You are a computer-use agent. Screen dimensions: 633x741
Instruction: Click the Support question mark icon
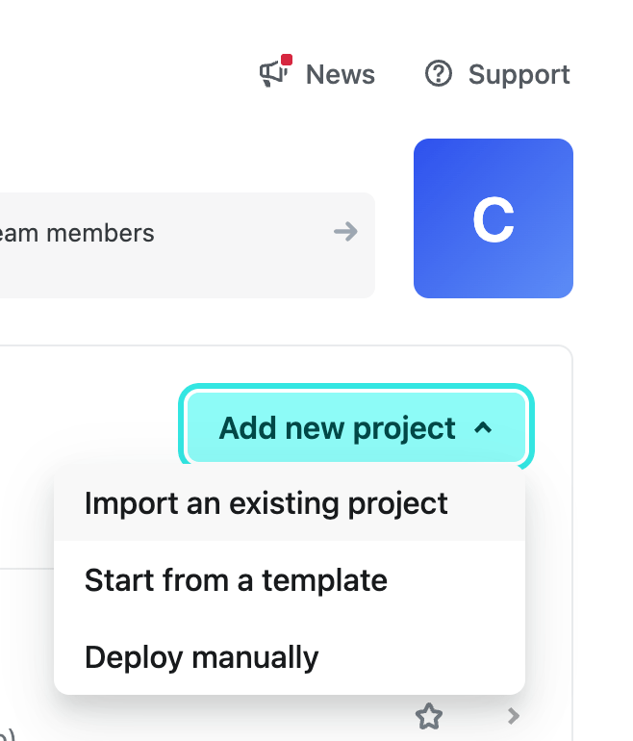(x=438, y=74)
